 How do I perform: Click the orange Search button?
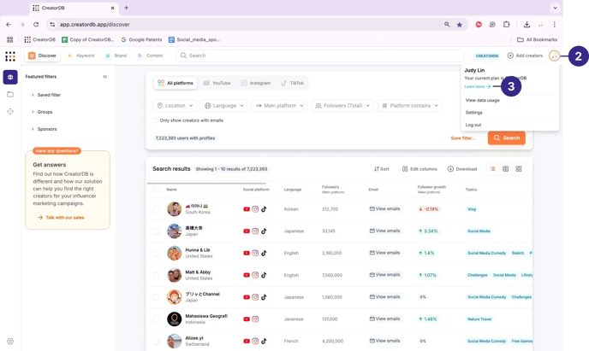(506, 137)
